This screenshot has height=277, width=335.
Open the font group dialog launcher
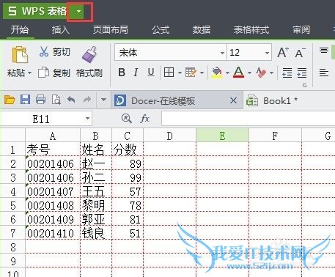tap(304, 85)
